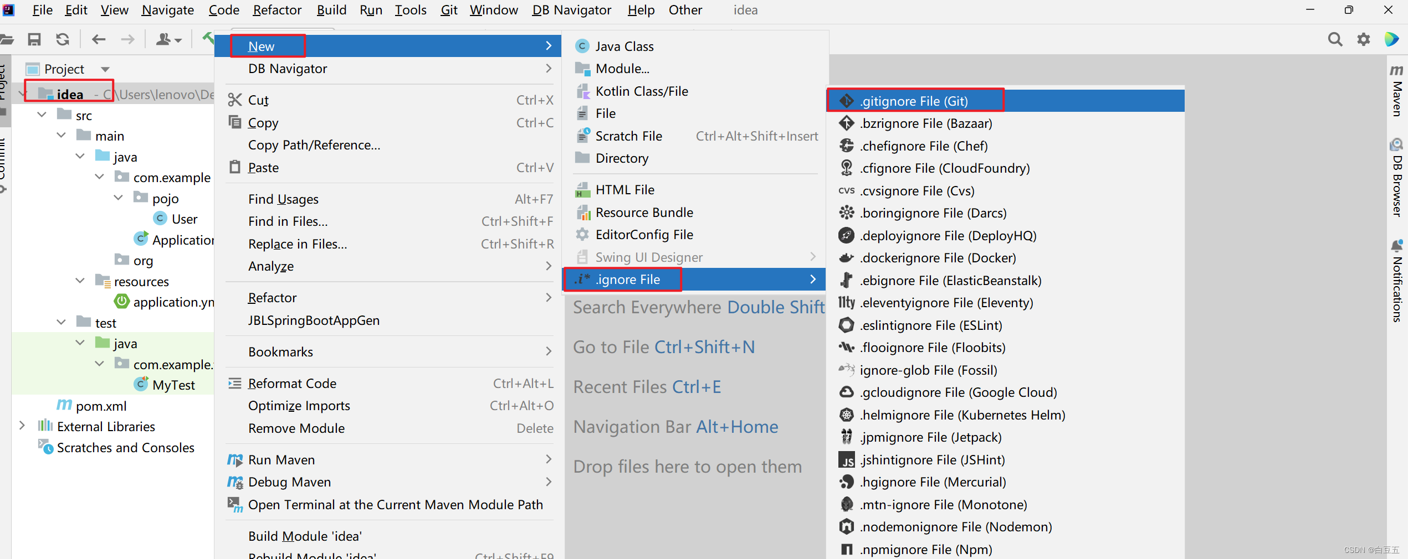This screenshot has height=559, width=1408.
Task: Open the Notifications tool window
Action: (x=1396, y=281)
